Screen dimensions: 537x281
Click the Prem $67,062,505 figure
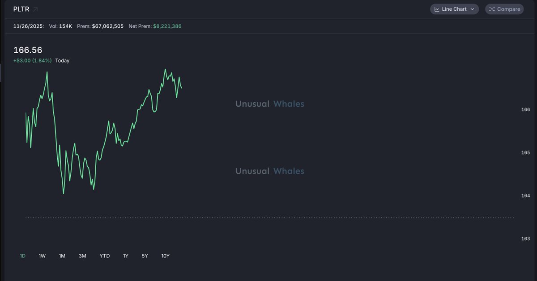tap(108, 26)
